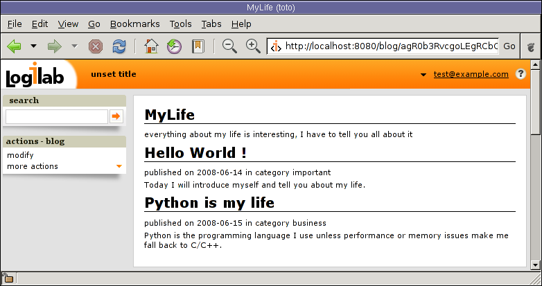Image resolution: width=542 pixels, height=286 pixels.
Task: Open the user dropdown beside test@example.com
Action: (423, 75)
